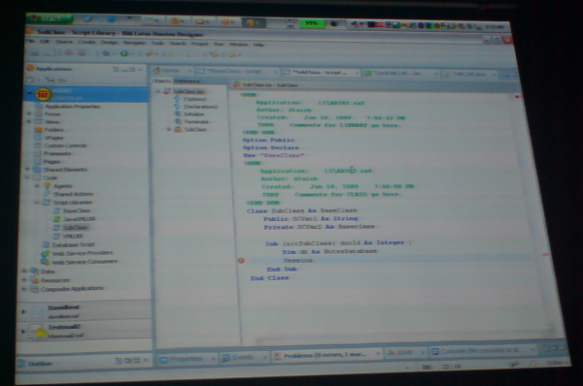Screen dimensions: 583x386
Task: Select the highlighted application icon in navigator
Action: (43, 94)
